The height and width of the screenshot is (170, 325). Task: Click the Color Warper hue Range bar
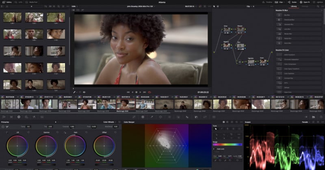tap(227, 144)
